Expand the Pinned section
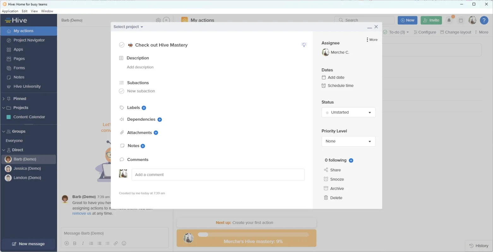 tap(3, 99)
